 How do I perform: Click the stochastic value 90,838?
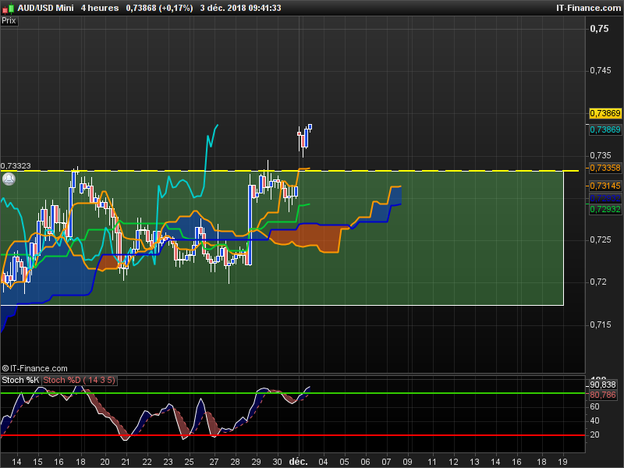tap(603, 385)
